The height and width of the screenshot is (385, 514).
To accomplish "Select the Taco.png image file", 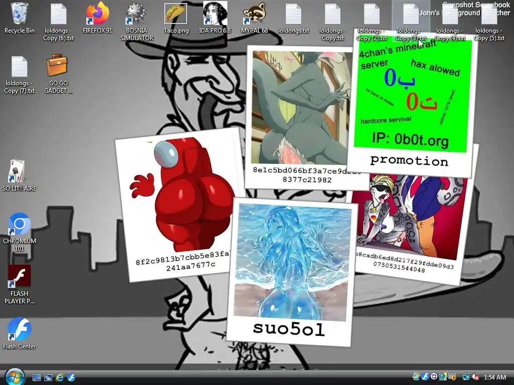I will click(x=176, y=19).
